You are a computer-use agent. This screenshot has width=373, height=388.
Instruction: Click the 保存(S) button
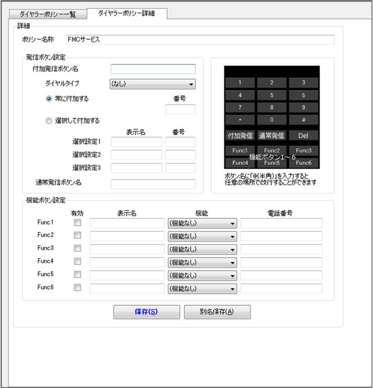146,312
